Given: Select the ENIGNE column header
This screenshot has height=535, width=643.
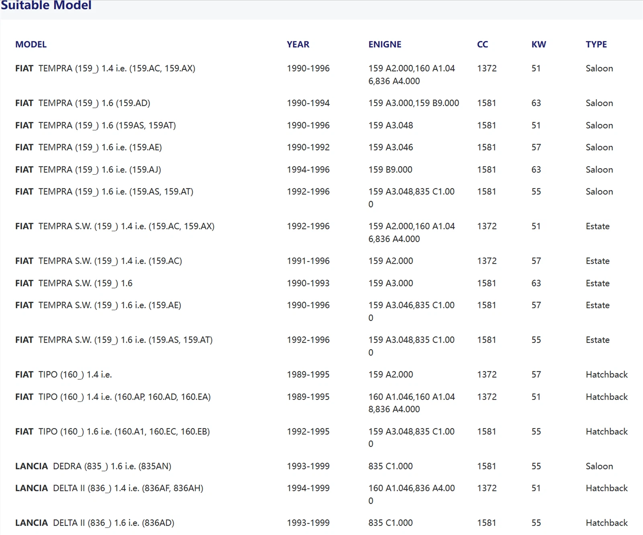Looking at the screenshot, I should click(x=385, y=44).
